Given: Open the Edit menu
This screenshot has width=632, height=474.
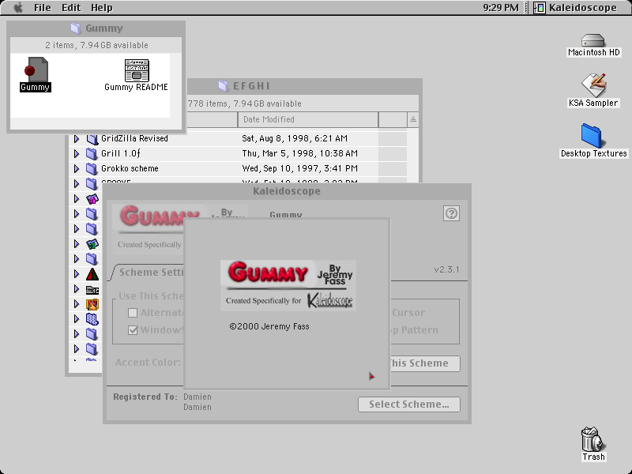Looking at the screenshot, I should pyautogui.click(x=71, y=8).
